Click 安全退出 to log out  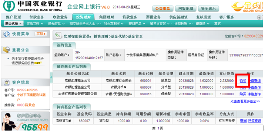(208, 9)
